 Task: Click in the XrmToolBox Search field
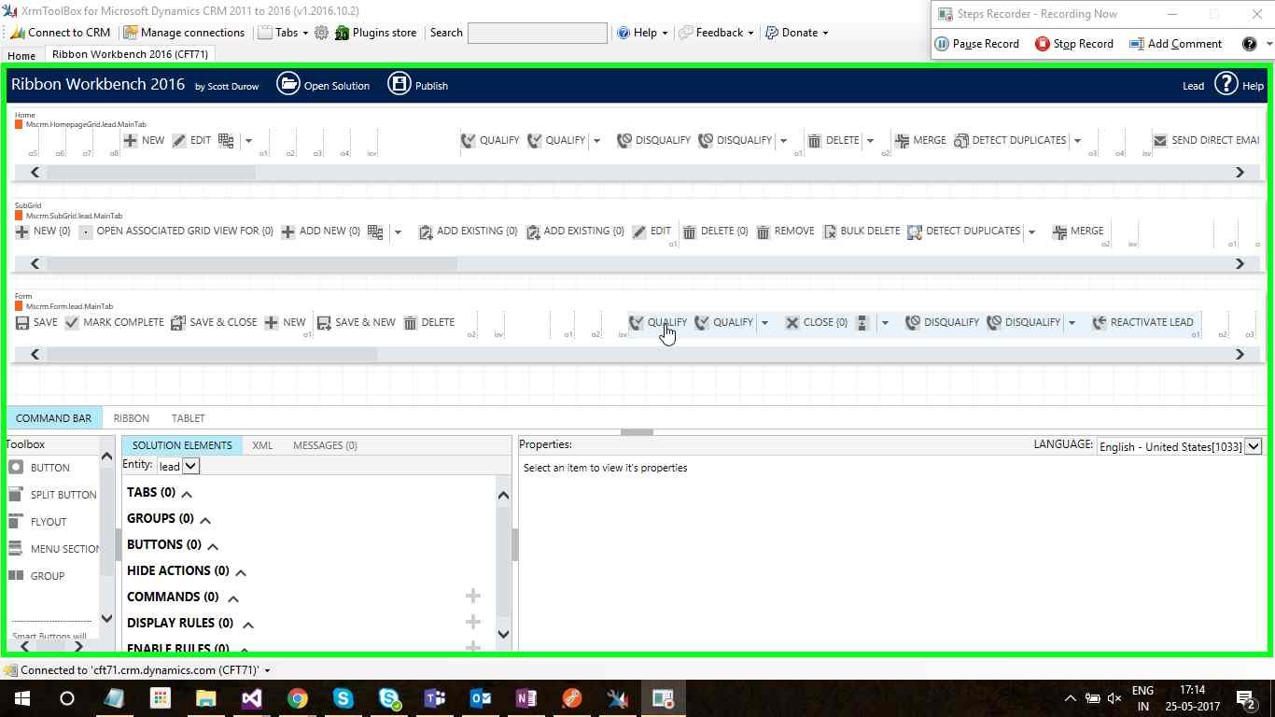click(537, 33)
